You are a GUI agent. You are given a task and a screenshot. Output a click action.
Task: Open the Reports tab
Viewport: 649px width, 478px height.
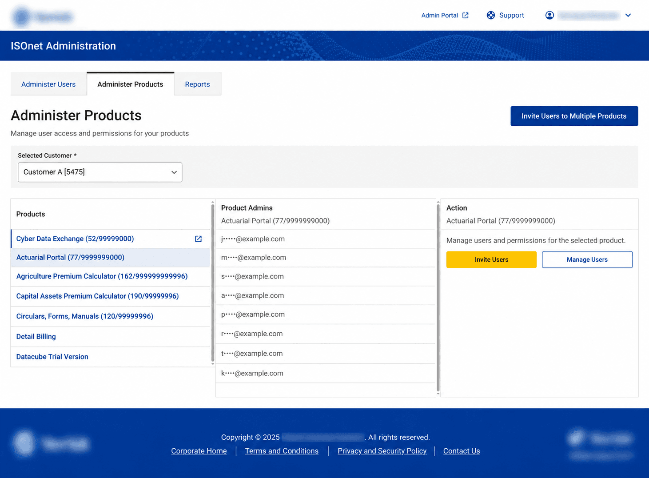[x=197, y=84]
